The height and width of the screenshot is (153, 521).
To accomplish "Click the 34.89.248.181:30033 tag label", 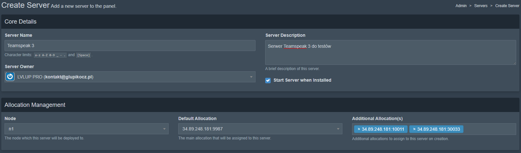I will (x=438, y=129).
